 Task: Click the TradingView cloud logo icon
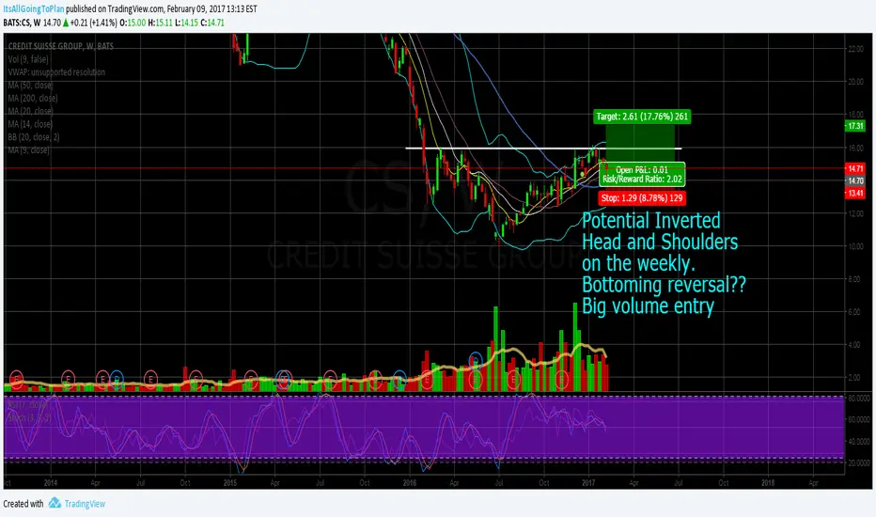(55, 503)
